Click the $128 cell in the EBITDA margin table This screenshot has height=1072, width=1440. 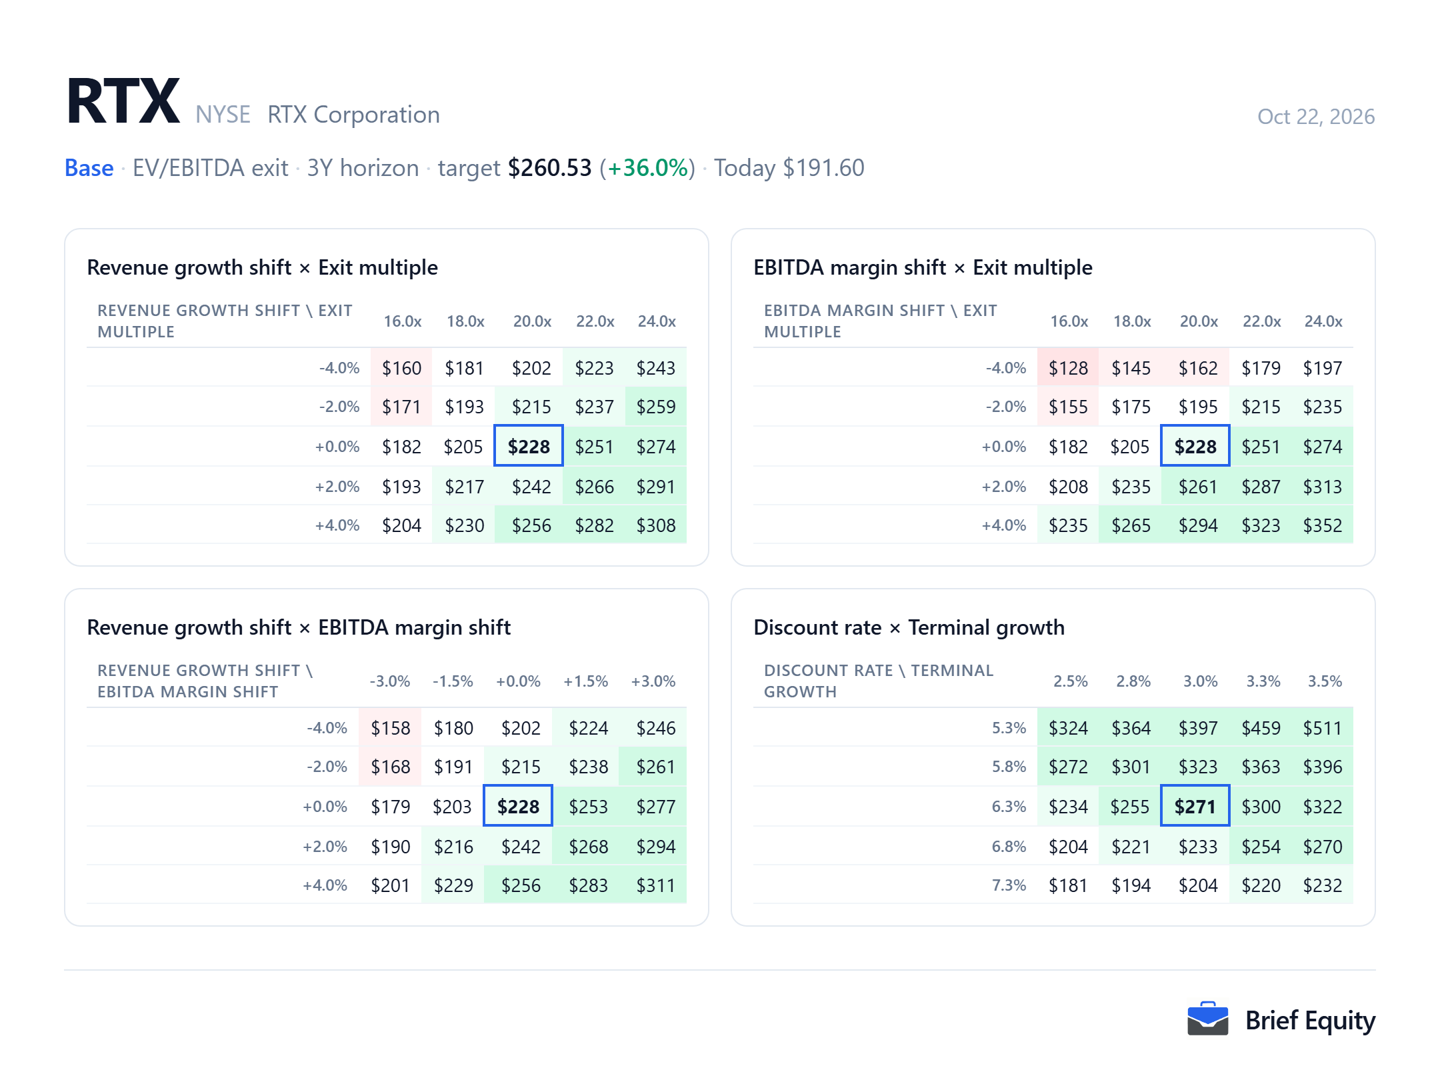(1068, 368)
